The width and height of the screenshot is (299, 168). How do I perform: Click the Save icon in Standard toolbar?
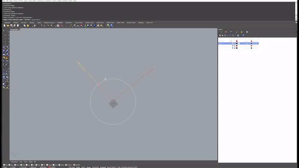11,25
